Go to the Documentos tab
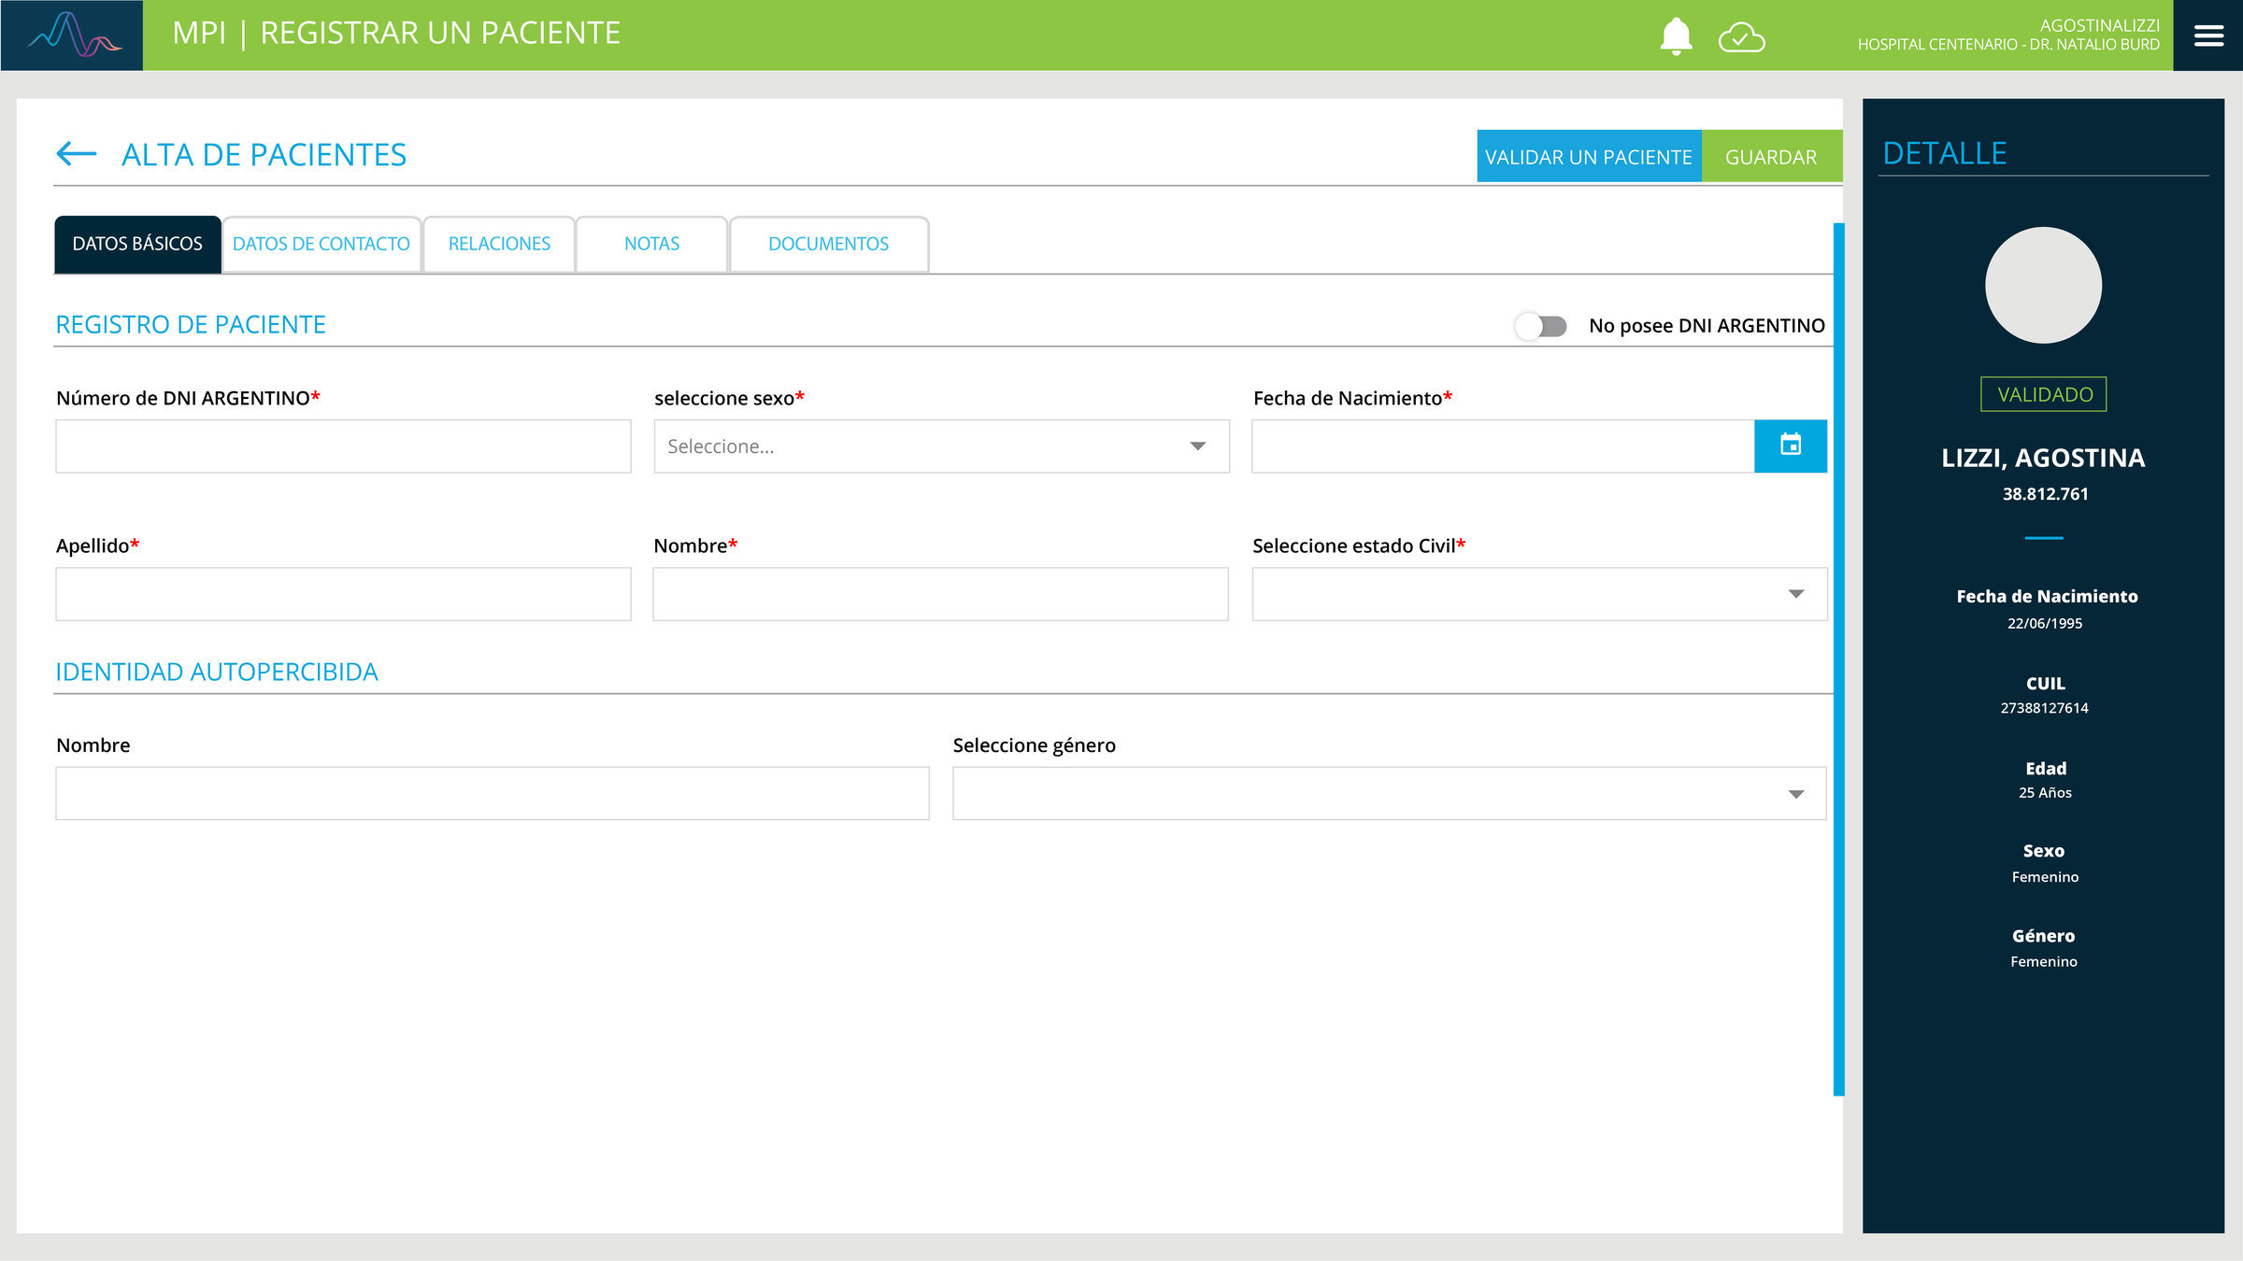This screenshot has width=2243, height=1261. [828, 244]
